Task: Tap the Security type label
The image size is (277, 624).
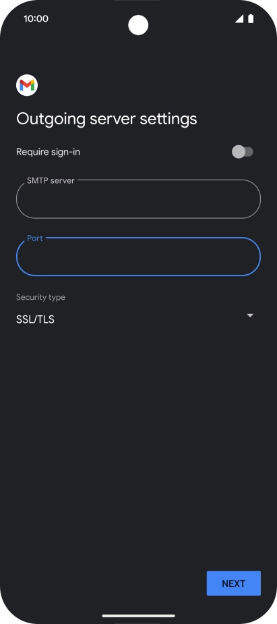Action: pyautogui.click(x=40, y=297)
